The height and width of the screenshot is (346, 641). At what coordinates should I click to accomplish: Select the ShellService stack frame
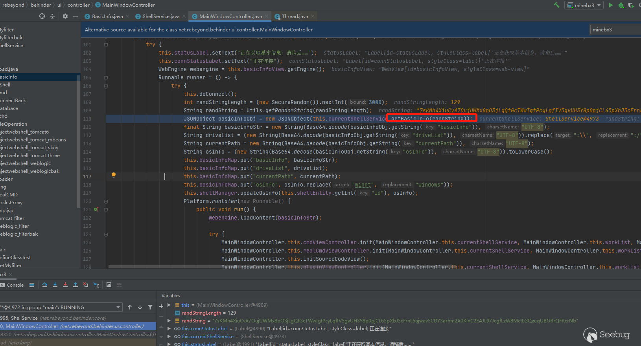(39, 318)
